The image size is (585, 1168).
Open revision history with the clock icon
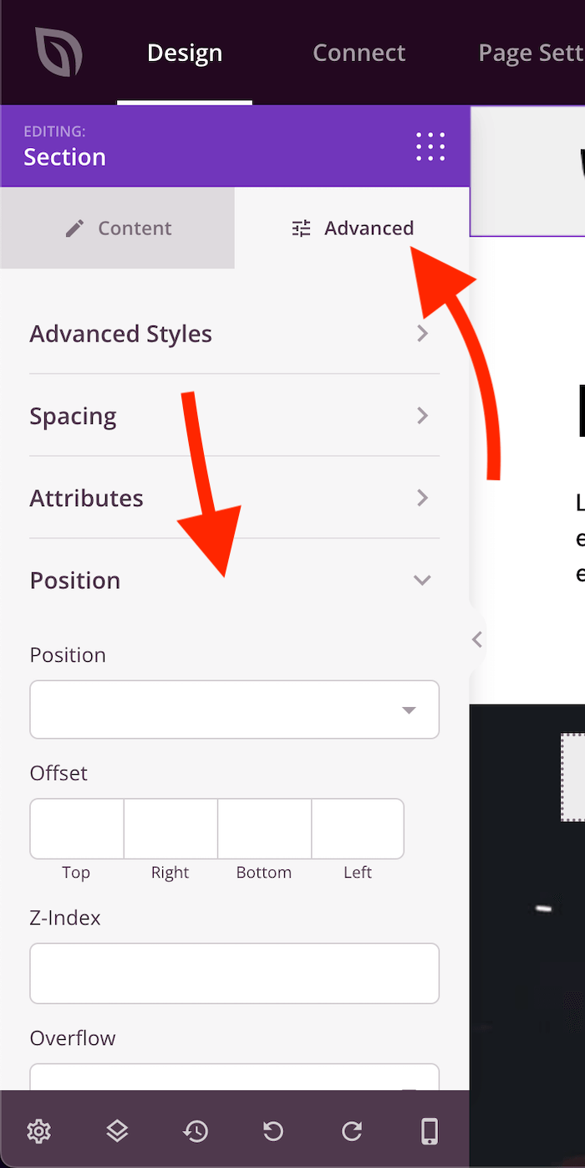click(196, 1130)
